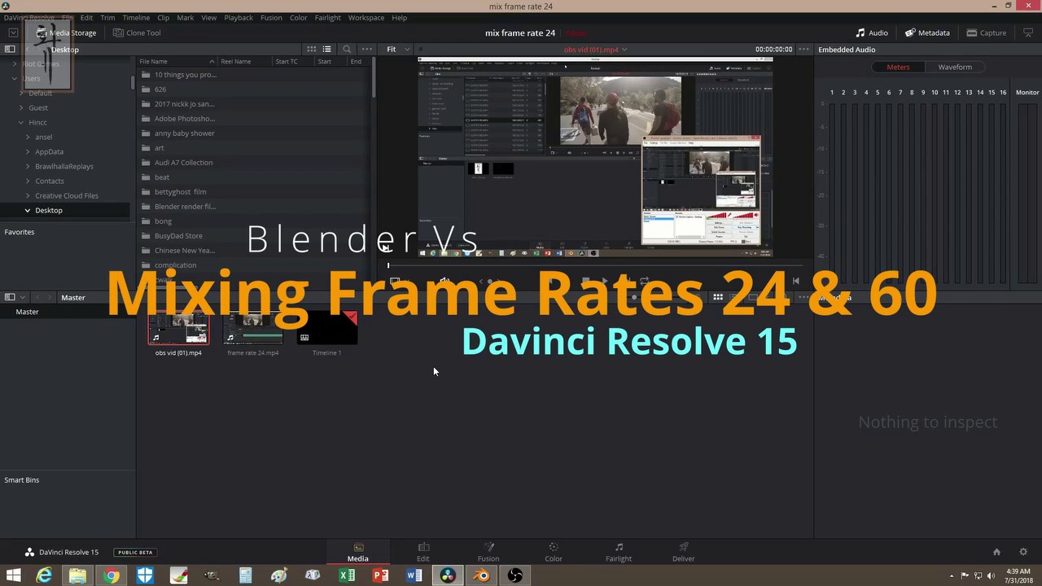Select the obs vid (01).mp4 thumbnail
Viewport: 1042px width, 586px height.
coord(178,328)
